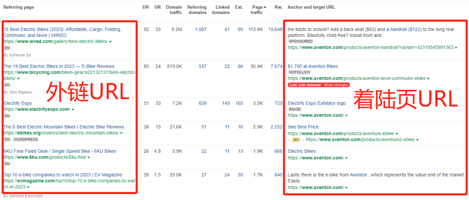Open 149 linked domains for Electrify Expo
This screenshot has width=469, height=200.
(226, 103)
